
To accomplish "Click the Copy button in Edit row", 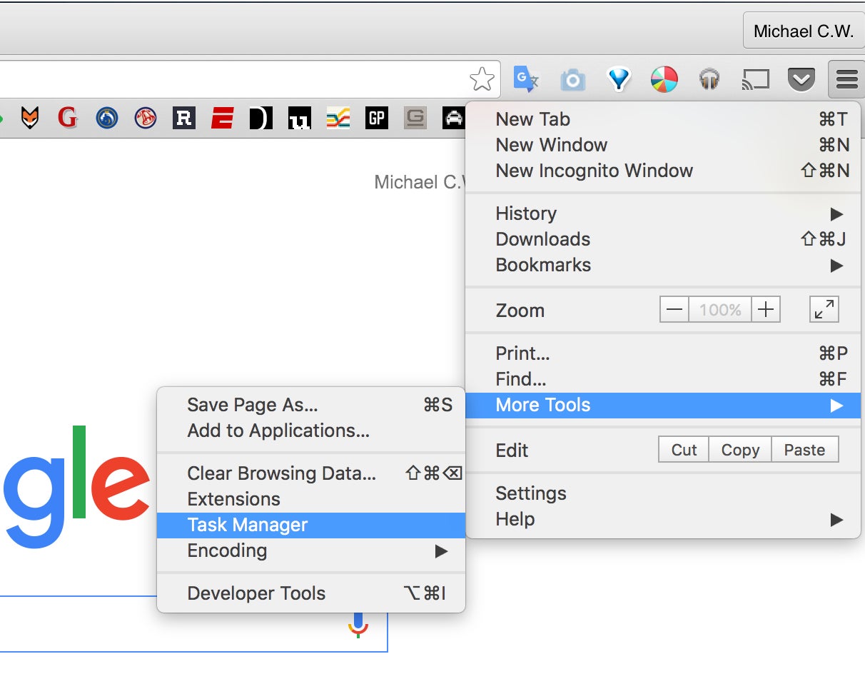I will click(740, 450).
